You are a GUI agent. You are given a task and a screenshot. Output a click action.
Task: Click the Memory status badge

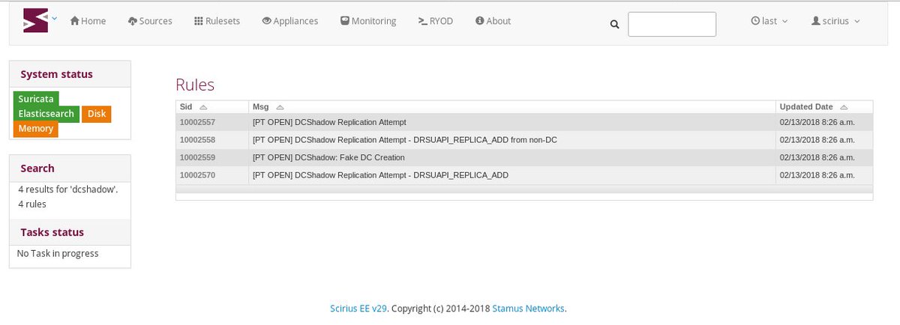pyautogui.click(x=36, y=129)
